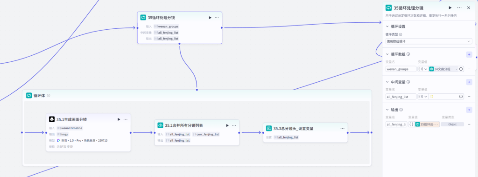Click the loop icon of canvas 35循环处理分镜 node
478x177 pixels.
[143, 18]
